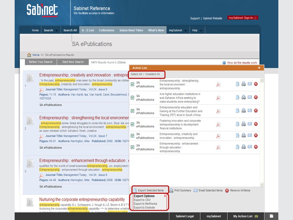The image size is (293, 220).
Task: Choose Export to Endnote option
Action: [x=144, y=207]
